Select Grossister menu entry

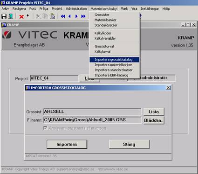[x=115, y=15]
